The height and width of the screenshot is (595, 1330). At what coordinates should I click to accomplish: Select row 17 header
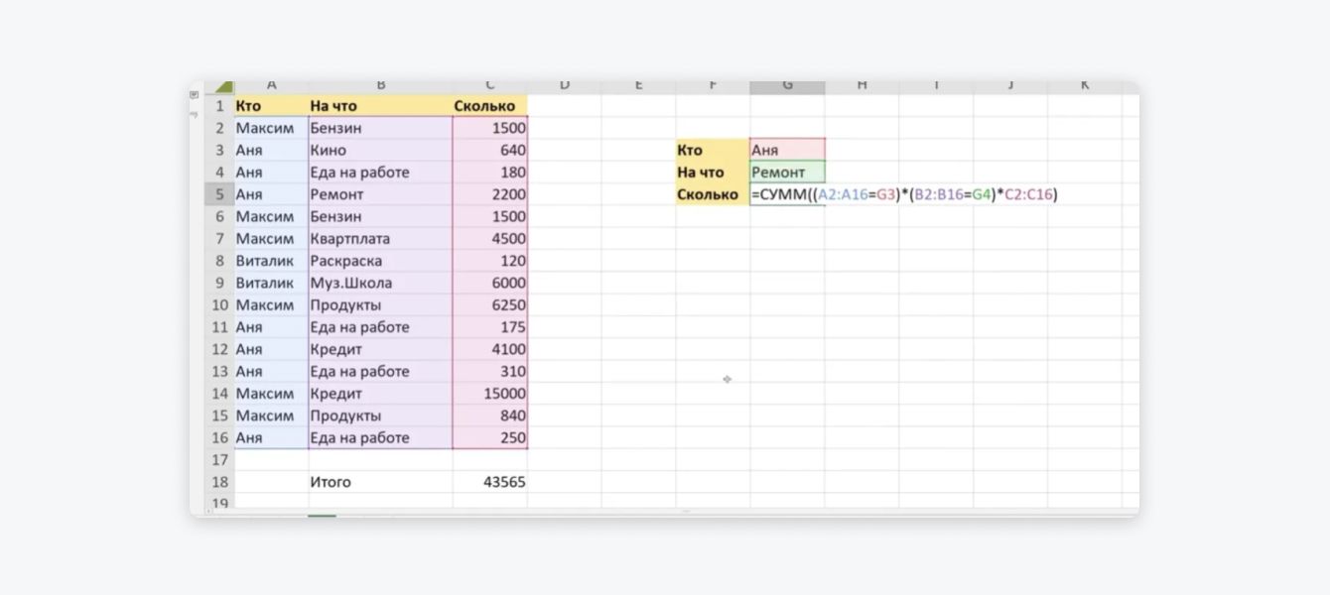[x=219, y=460]
